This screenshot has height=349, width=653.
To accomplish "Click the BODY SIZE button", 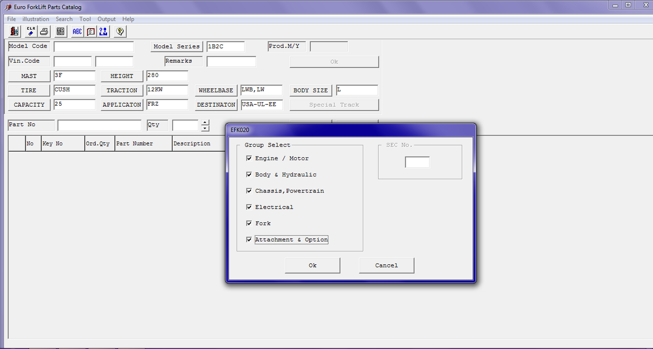I will pos(311,90).
